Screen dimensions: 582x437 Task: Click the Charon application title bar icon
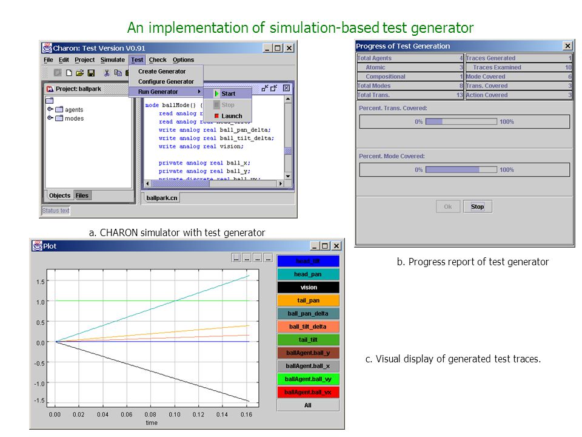[47, 48]
